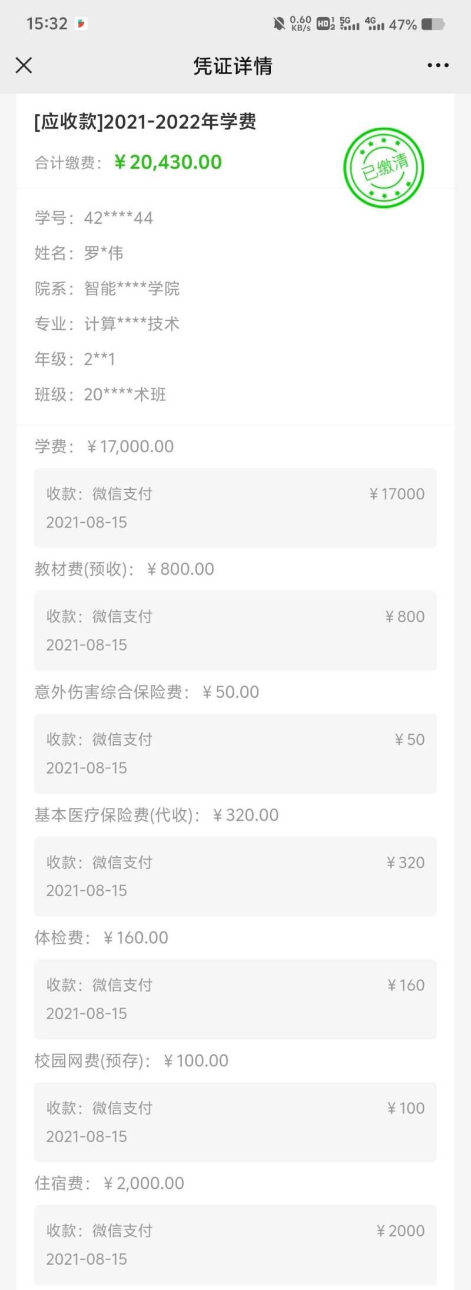Open the ¥160 physical exam payment record

pos(235,999)
